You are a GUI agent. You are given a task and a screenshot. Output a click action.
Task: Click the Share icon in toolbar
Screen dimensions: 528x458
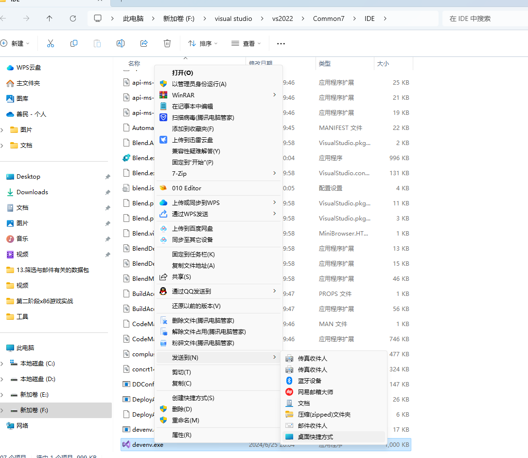(x=144, y=43)
